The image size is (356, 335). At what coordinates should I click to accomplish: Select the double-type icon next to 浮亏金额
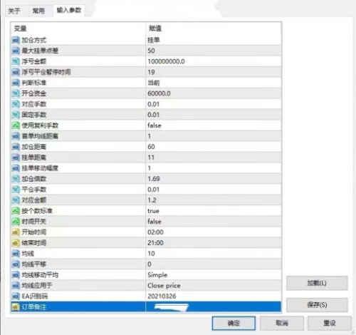click(x=16, y=61)
